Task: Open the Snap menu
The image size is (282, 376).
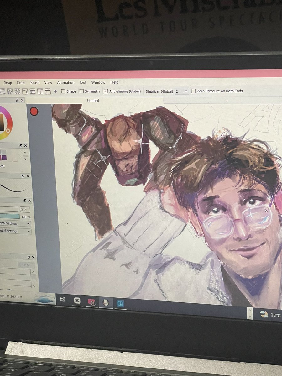Action: (8, 83)
